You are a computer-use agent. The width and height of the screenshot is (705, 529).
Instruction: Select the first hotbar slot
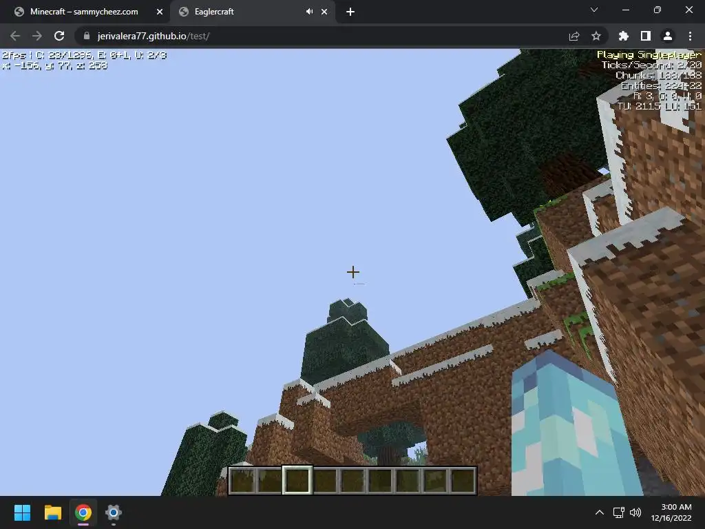point(242,480)
